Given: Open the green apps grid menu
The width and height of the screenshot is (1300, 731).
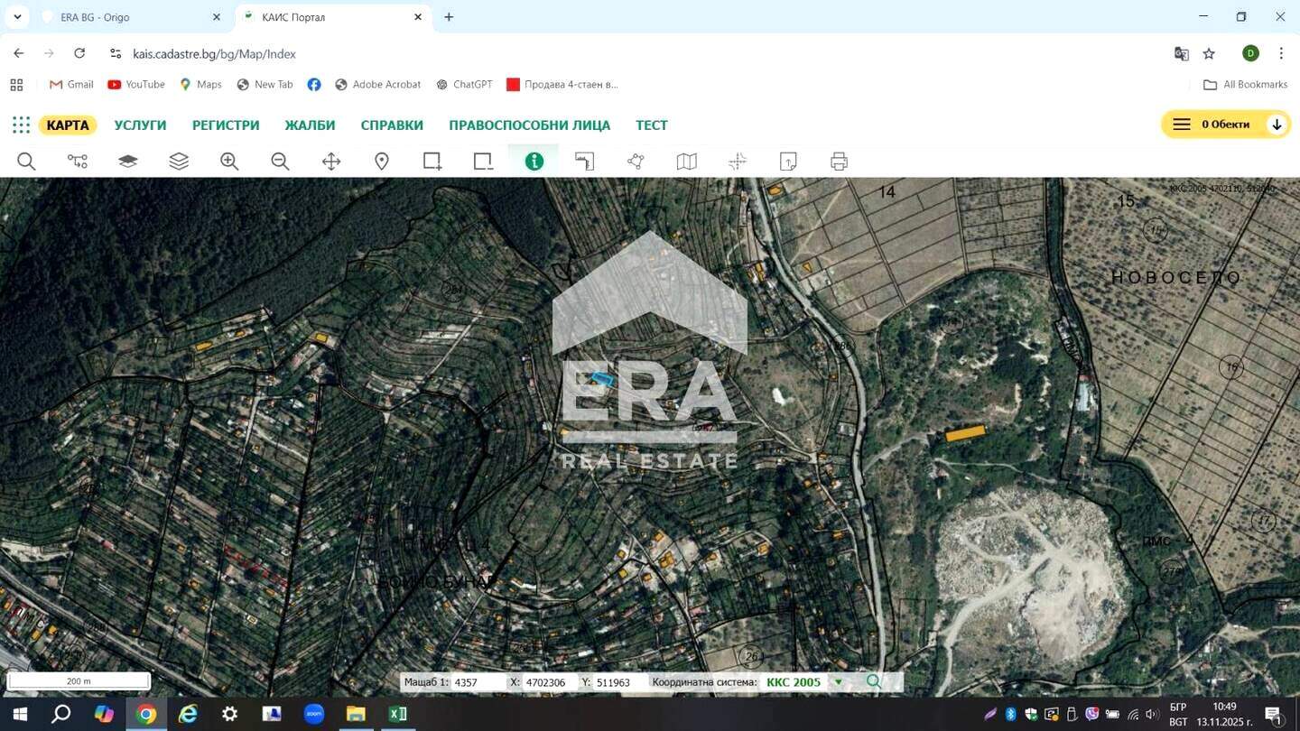Looking at the screenshot, I should pyautogui.click(x=21, y=125).
